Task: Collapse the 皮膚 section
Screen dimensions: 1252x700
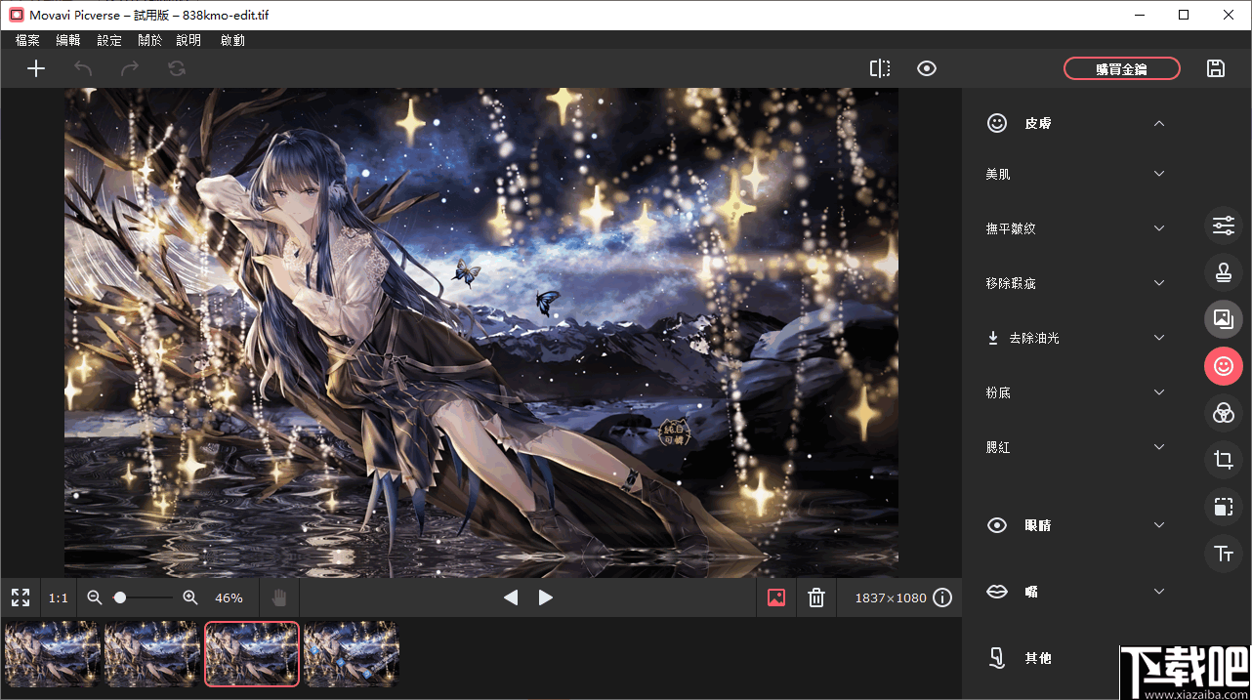Action: (x=1159, y=124)
